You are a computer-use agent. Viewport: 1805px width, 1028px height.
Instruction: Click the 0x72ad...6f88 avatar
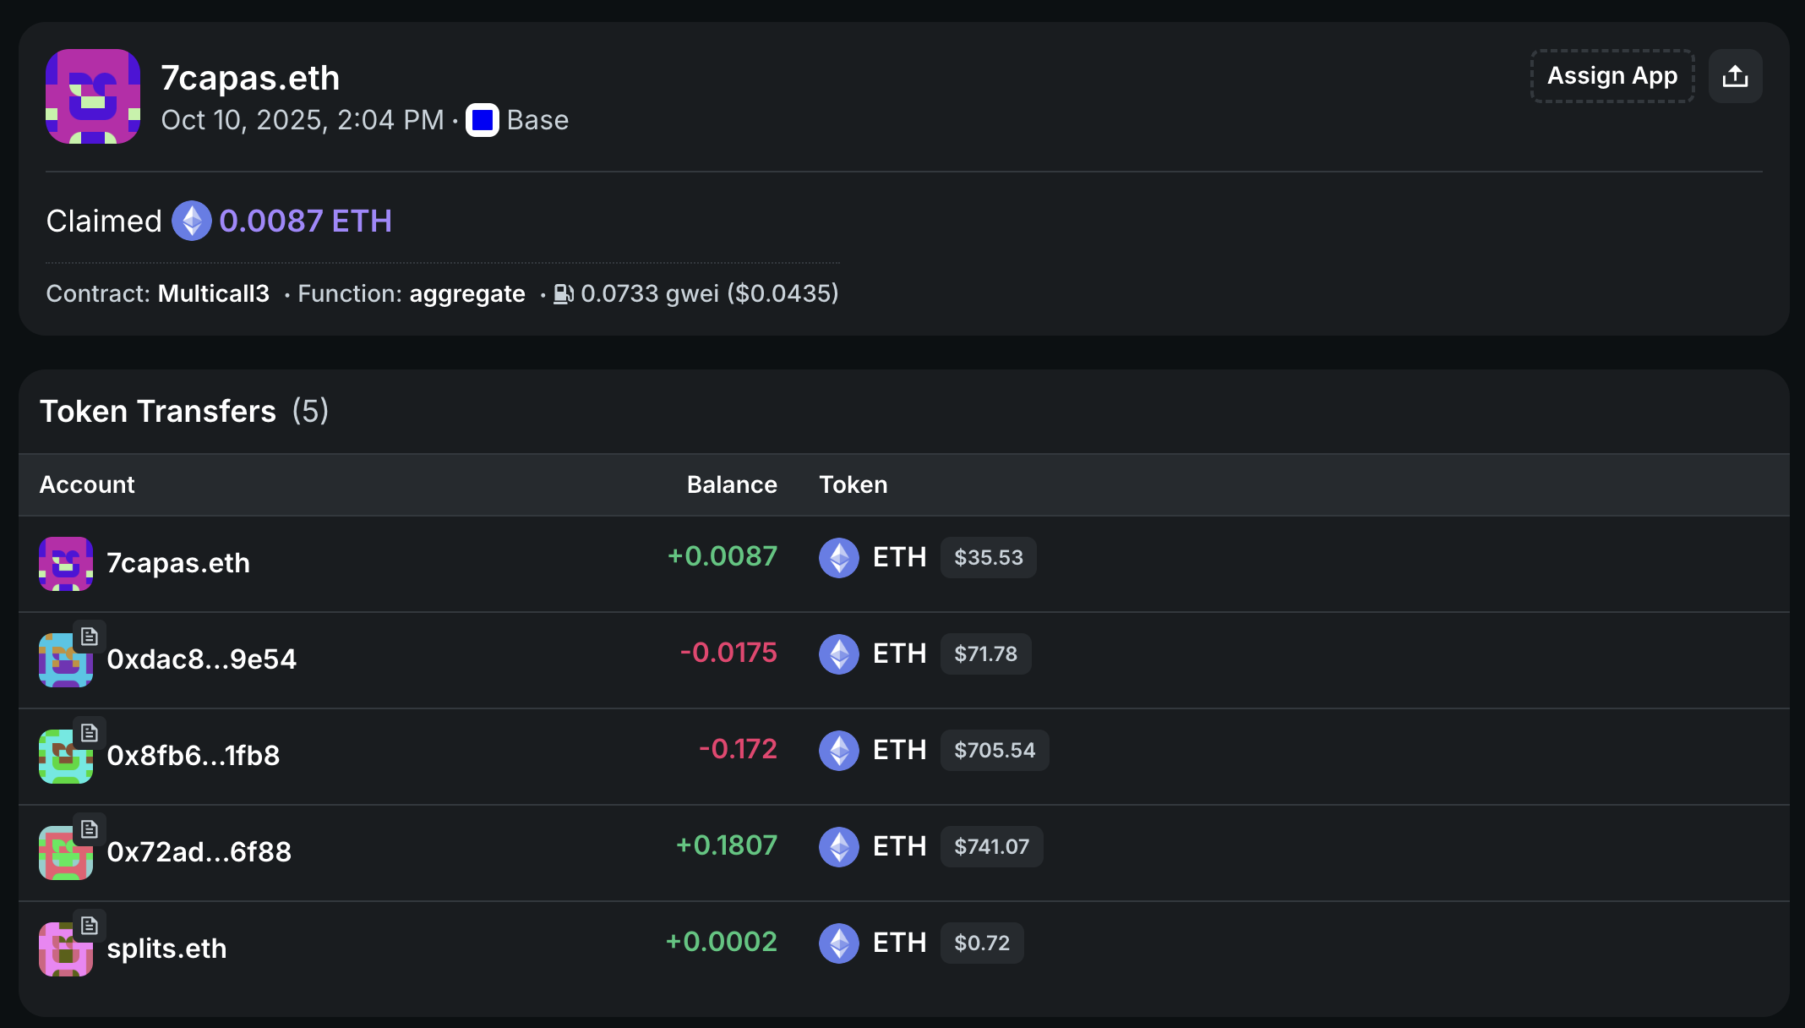[64, 854]
